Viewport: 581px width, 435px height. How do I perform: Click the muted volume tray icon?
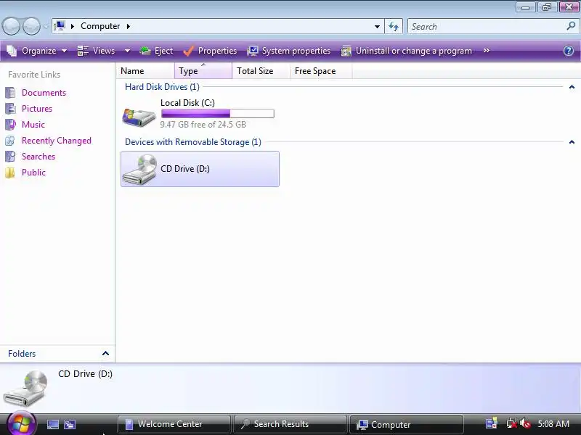(525, 424)
